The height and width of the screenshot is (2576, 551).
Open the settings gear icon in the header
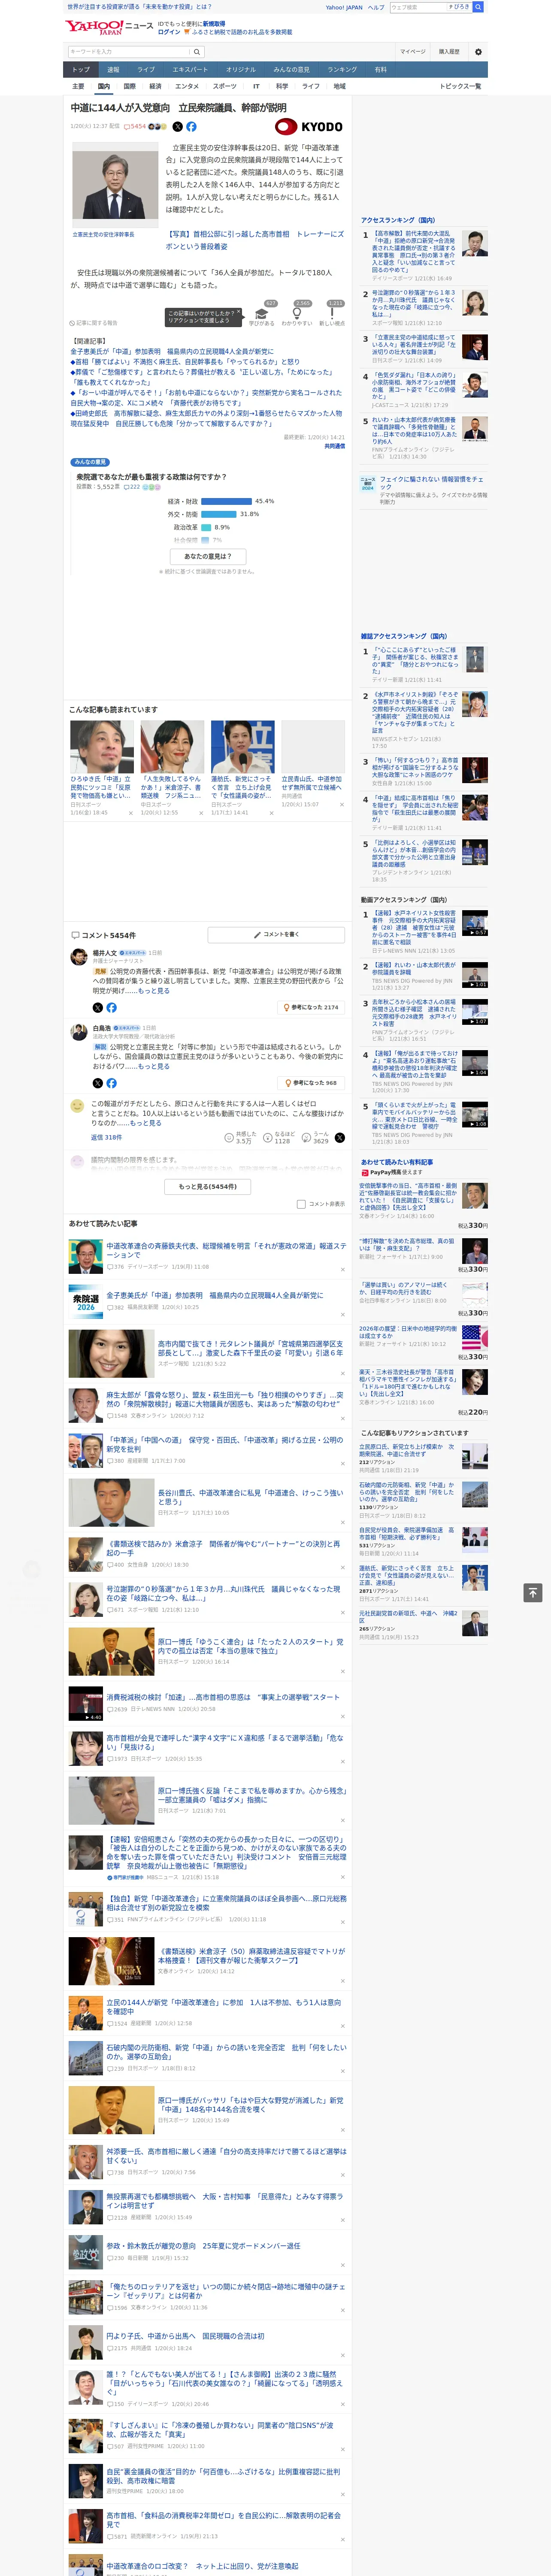[x=477, y=52]
